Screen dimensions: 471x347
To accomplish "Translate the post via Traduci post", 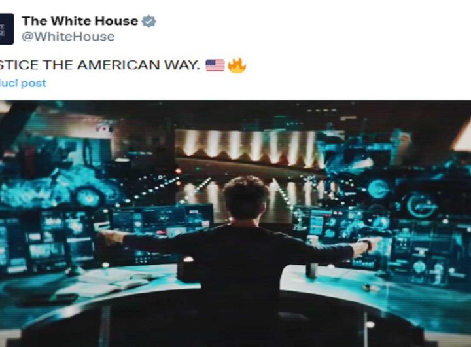I will click(x=23, y=83).
